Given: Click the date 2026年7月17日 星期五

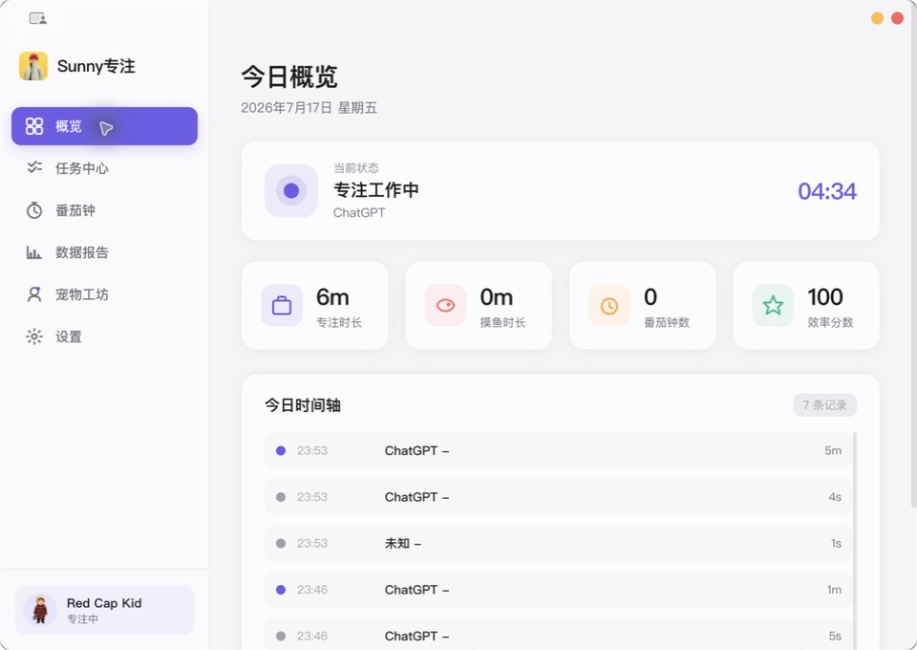Looking at the screenshot, I should (309, 108).
